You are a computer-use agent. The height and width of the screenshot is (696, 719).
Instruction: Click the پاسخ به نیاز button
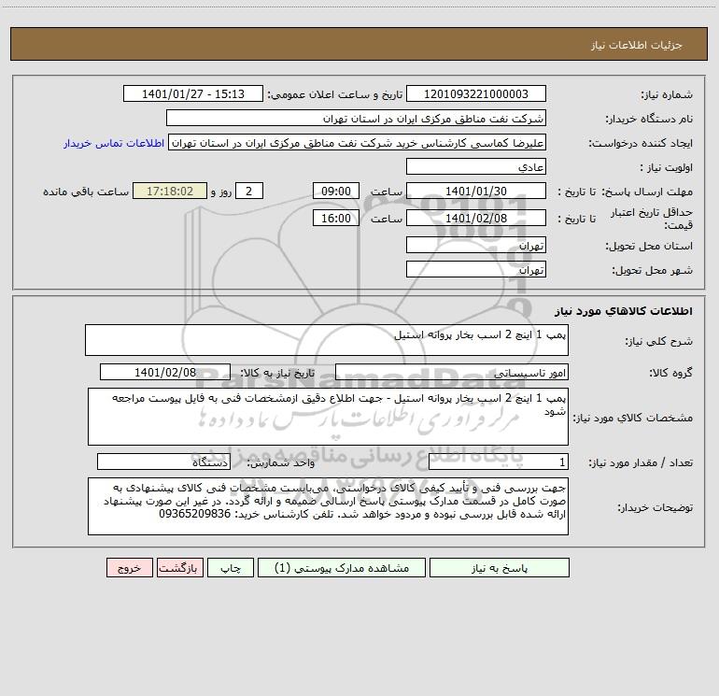click(x=500, y=567)
